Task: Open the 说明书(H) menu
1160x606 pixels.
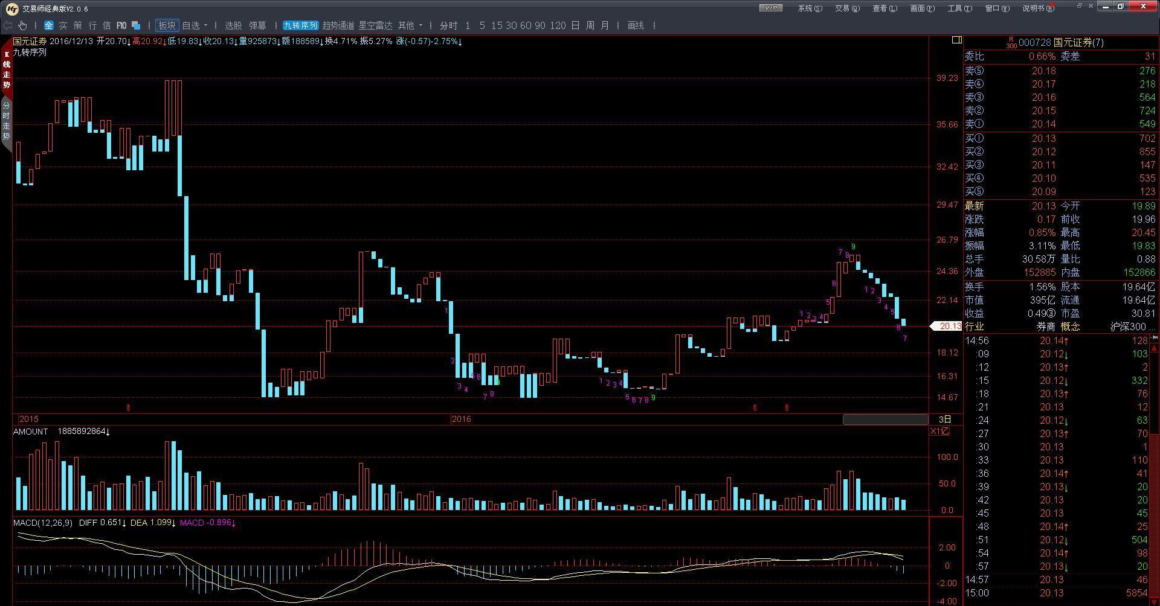Action: 1038,8
